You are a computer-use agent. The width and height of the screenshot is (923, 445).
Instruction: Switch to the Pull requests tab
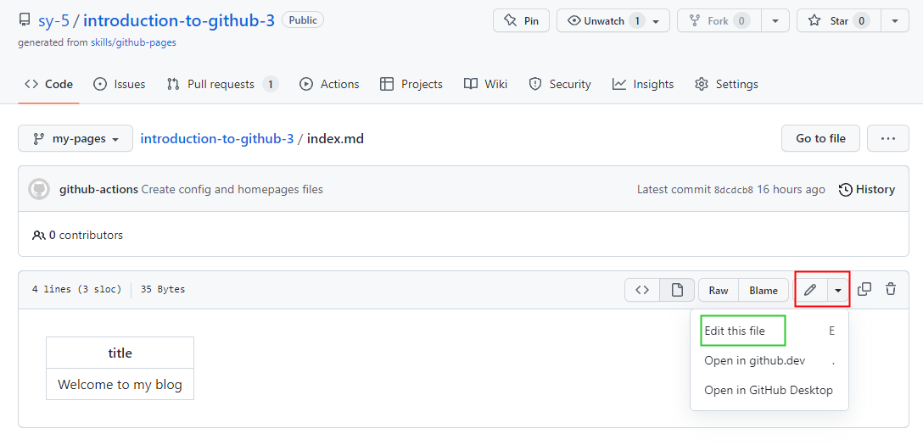221,84
